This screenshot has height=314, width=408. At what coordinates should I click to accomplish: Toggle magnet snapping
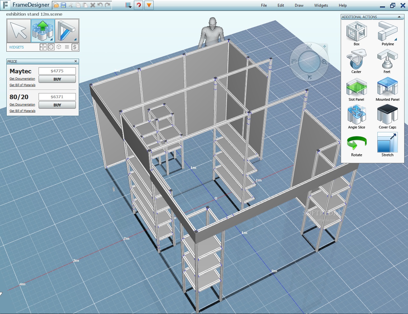click(138, 5)
